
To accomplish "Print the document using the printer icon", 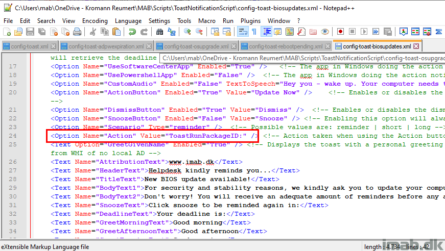I will tap(77, 32).
